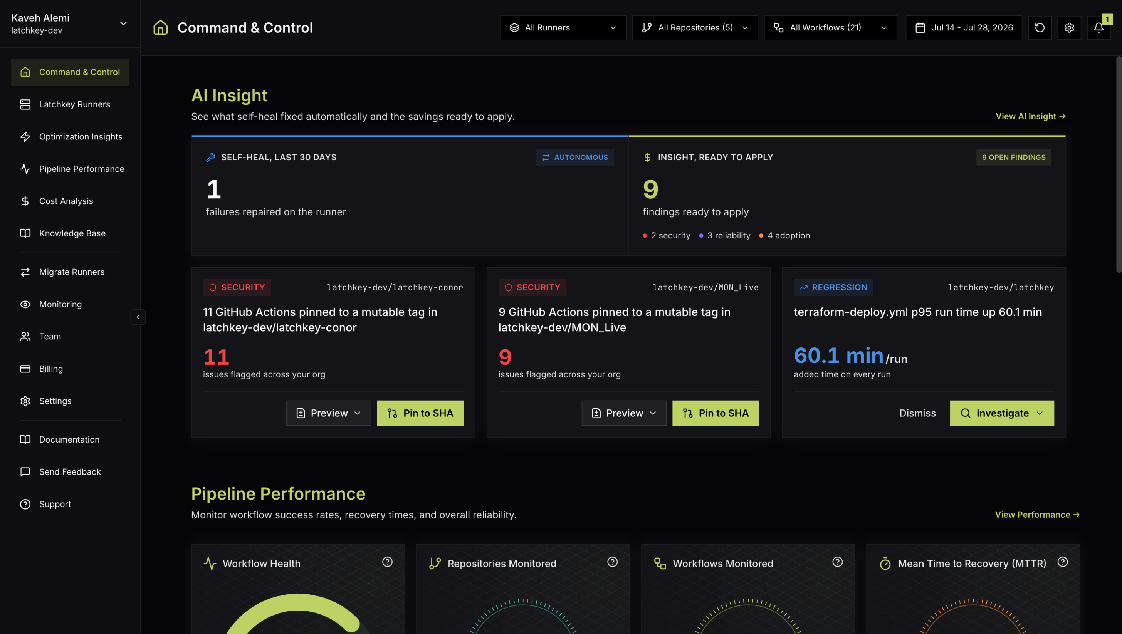Click the page vertical scrollbar
The height and width of the screenshot is (634, 1122).
pyautogui.click(x=1119, y=164)
